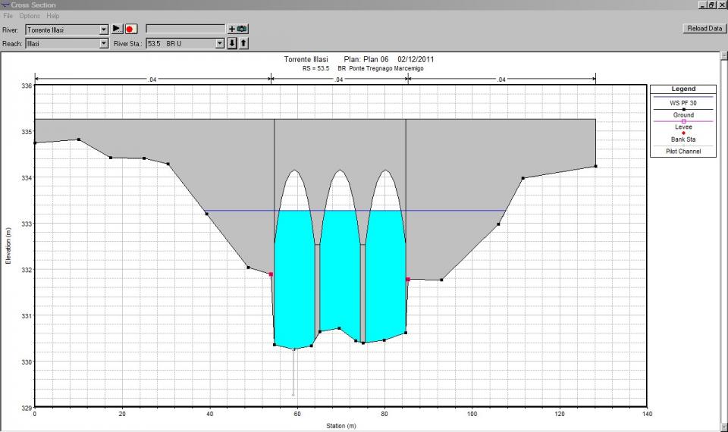Viewport: 728px width, 432px height.
Task: Move to previous river station up arrow
Action: [x=243, y=43]
